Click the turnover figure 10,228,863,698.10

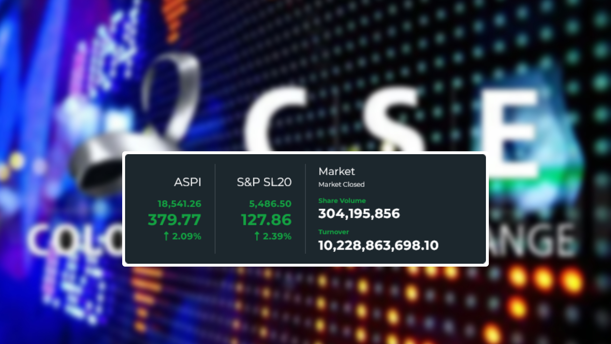tap(378, 245)
